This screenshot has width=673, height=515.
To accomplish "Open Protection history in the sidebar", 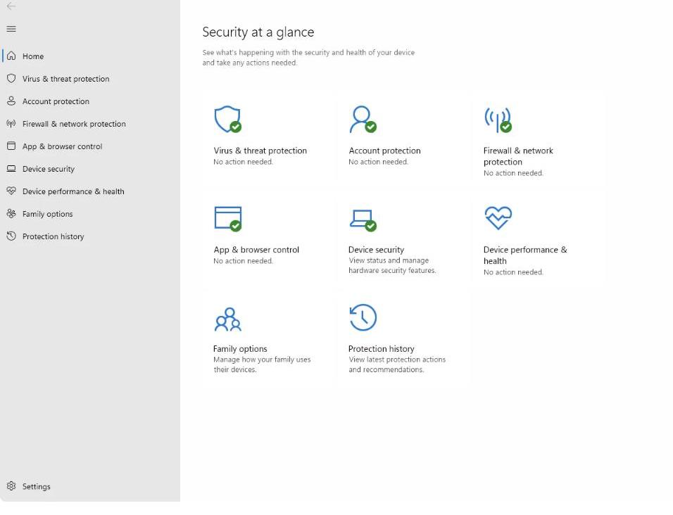I will 53,236.
